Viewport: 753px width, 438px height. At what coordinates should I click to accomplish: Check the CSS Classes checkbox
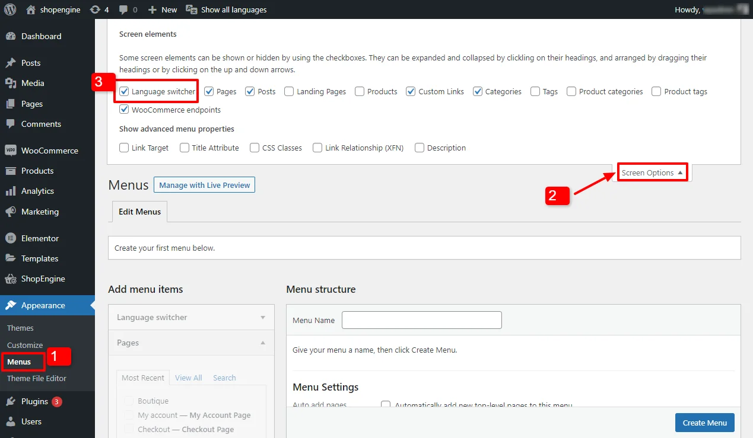point(255,148)
